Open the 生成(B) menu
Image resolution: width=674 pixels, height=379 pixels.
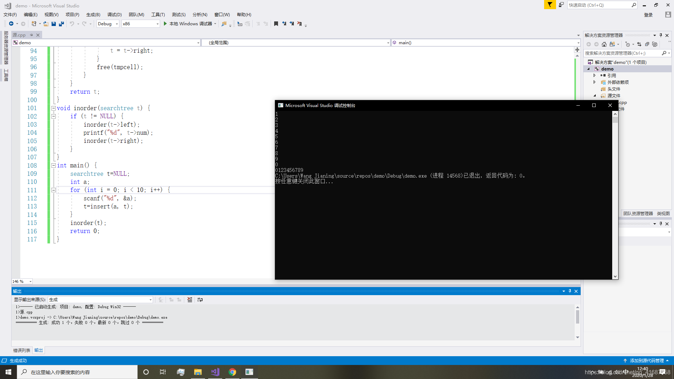click(93, 14)
